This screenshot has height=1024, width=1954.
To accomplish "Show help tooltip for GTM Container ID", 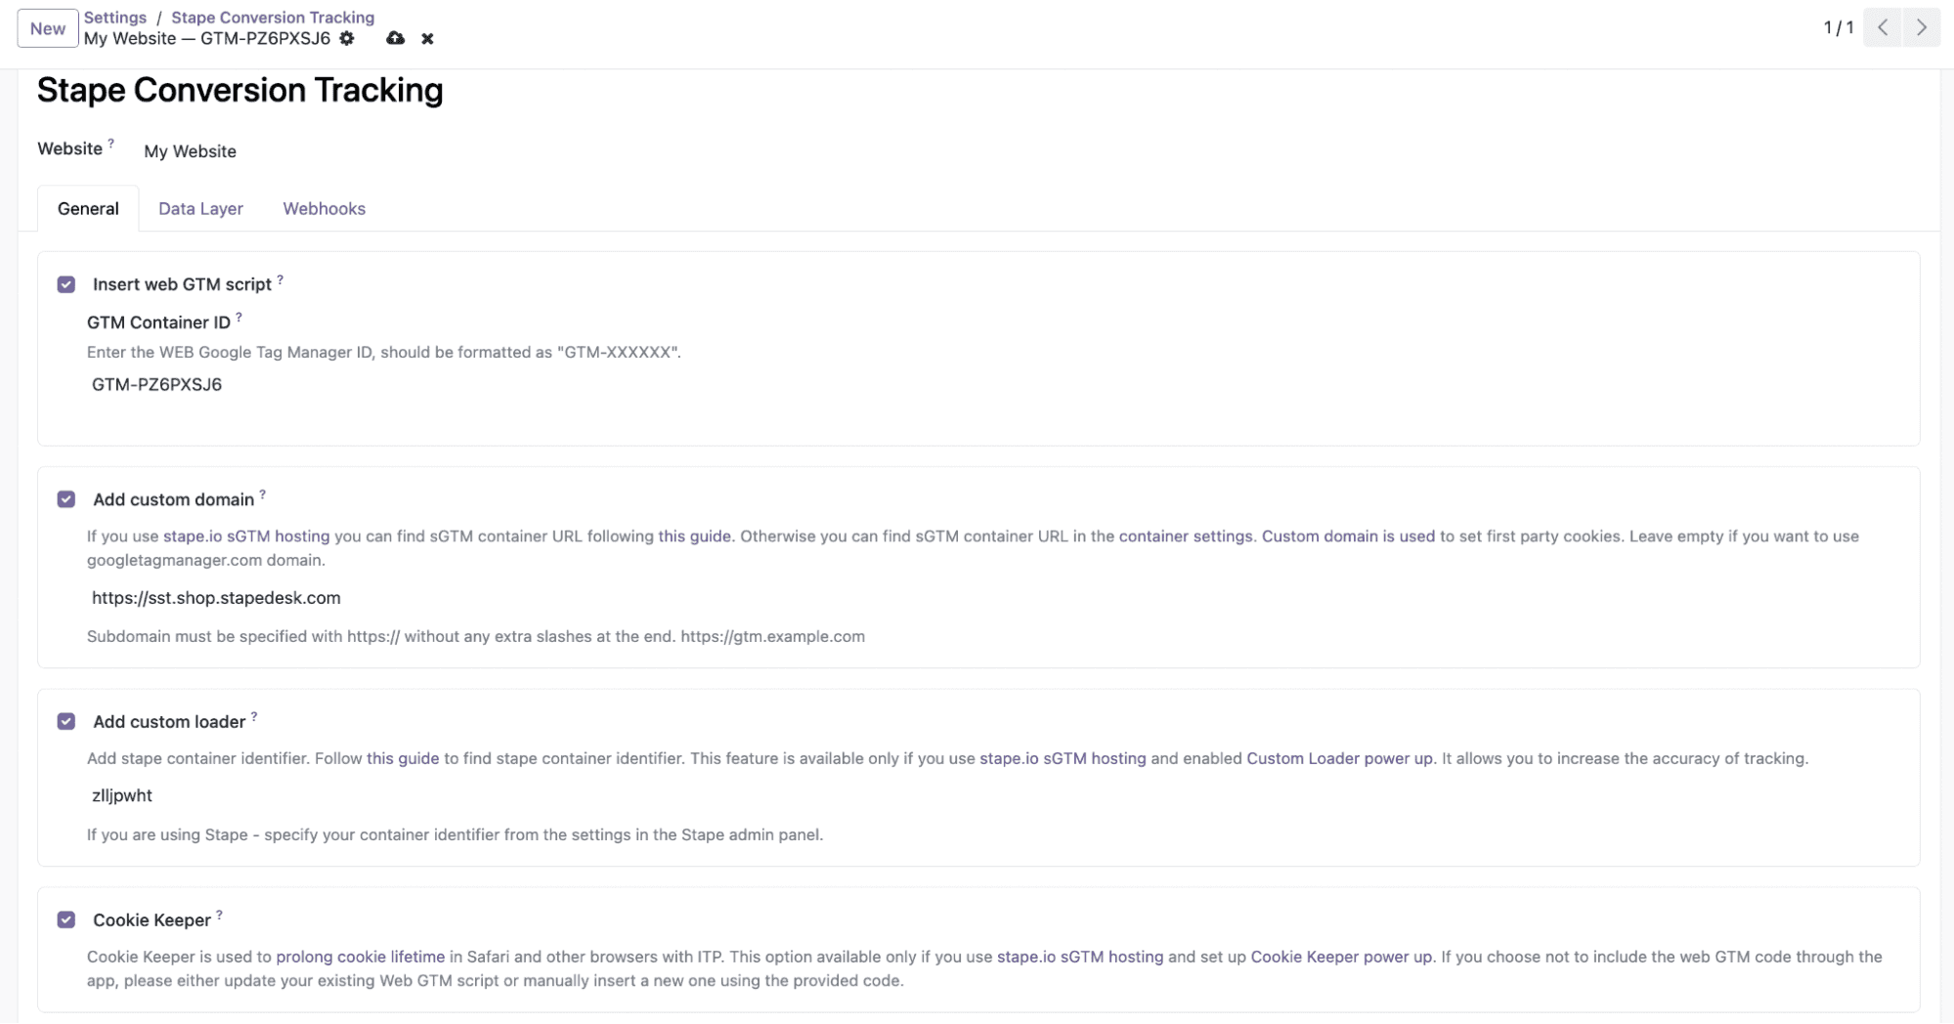I will click(x=239, y=318).
